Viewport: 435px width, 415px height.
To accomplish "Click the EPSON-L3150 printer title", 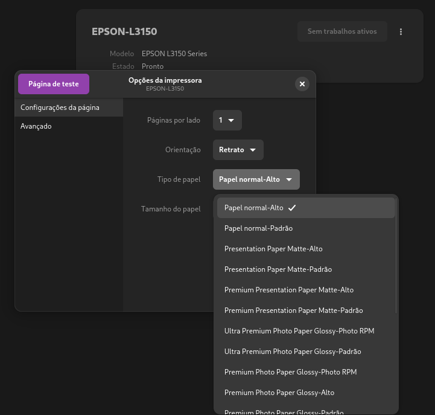I will point(124,31).
